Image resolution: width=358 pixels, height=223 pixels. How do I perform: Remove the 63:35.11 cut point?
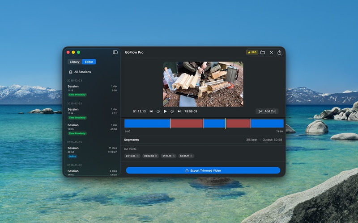pos(192,156)
